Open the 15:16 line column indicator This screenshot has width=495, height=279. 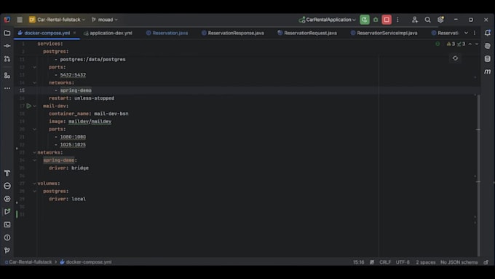358,262
